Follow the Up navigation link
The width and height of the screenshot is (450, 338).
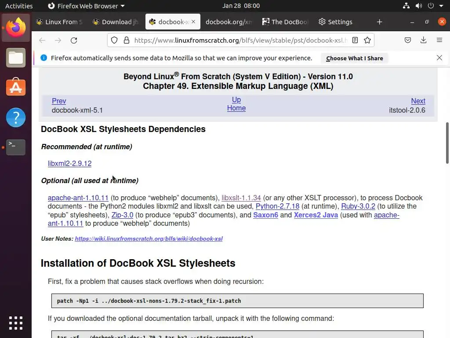(x=236, y=99)
